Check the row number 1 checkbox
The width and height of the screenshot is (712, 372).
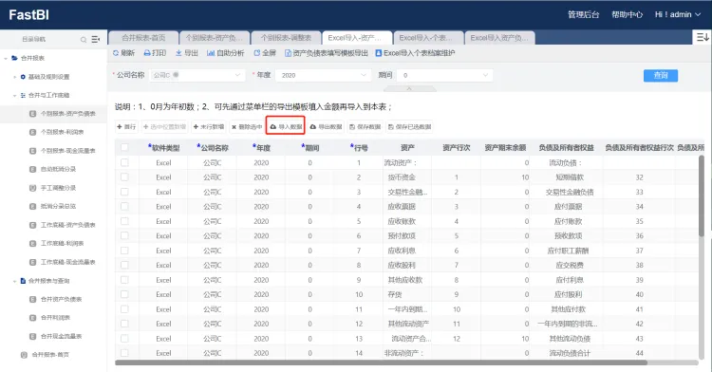(x=124, y=162)
